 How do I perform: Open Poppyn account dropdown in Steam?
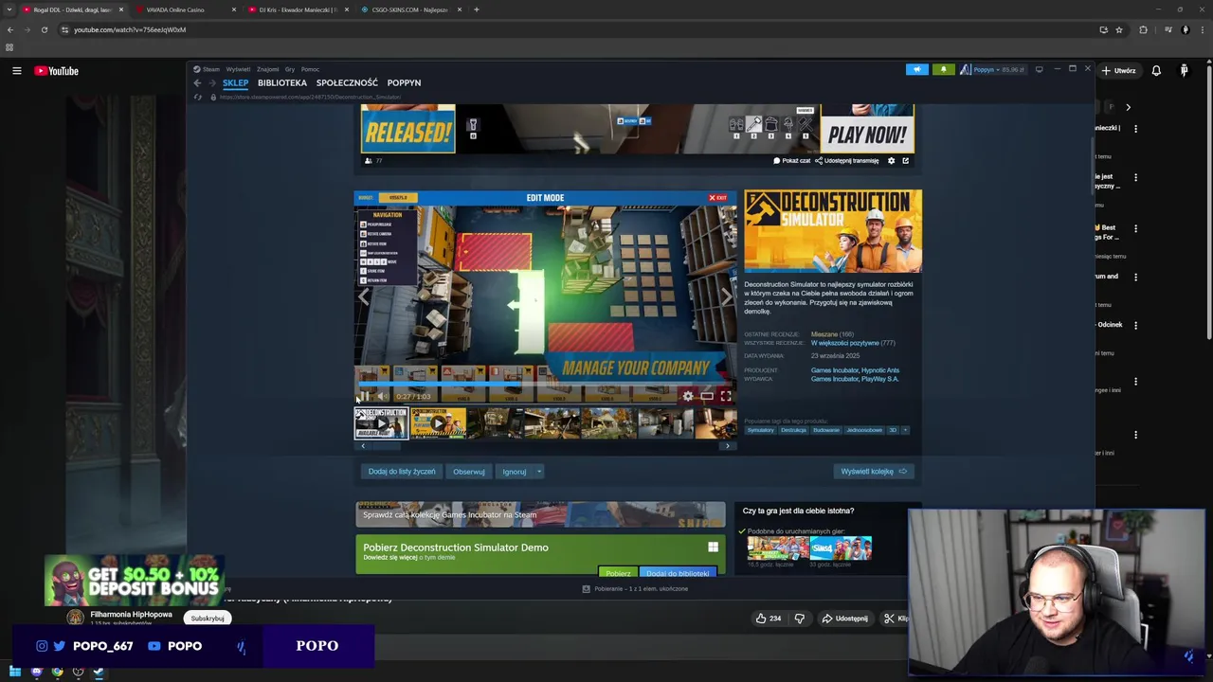992,69
